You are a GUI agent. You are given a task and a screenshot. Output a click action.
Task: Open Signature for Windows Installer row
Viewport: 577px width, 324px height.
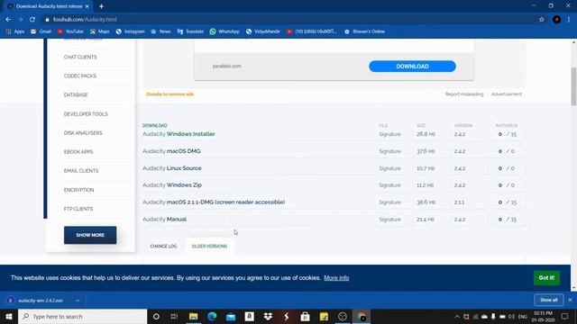coord(389,134)
